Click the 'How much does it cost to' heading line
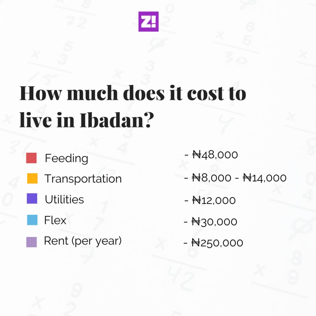 point(133,94)
